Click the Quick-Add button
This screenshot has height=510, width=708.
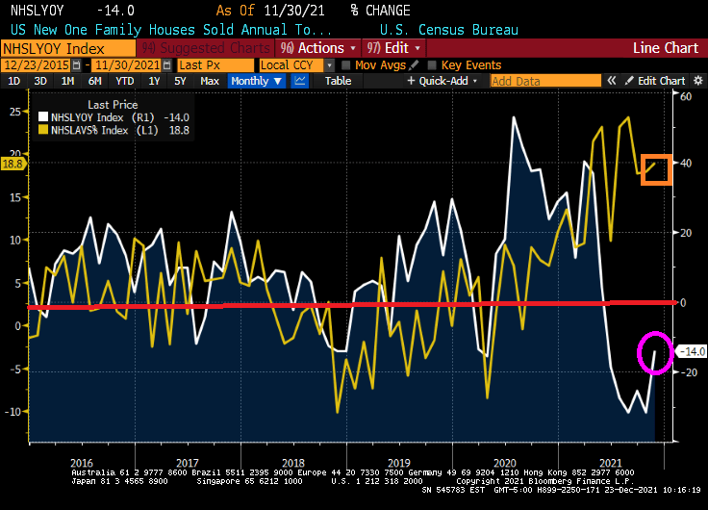coord(444,81)
